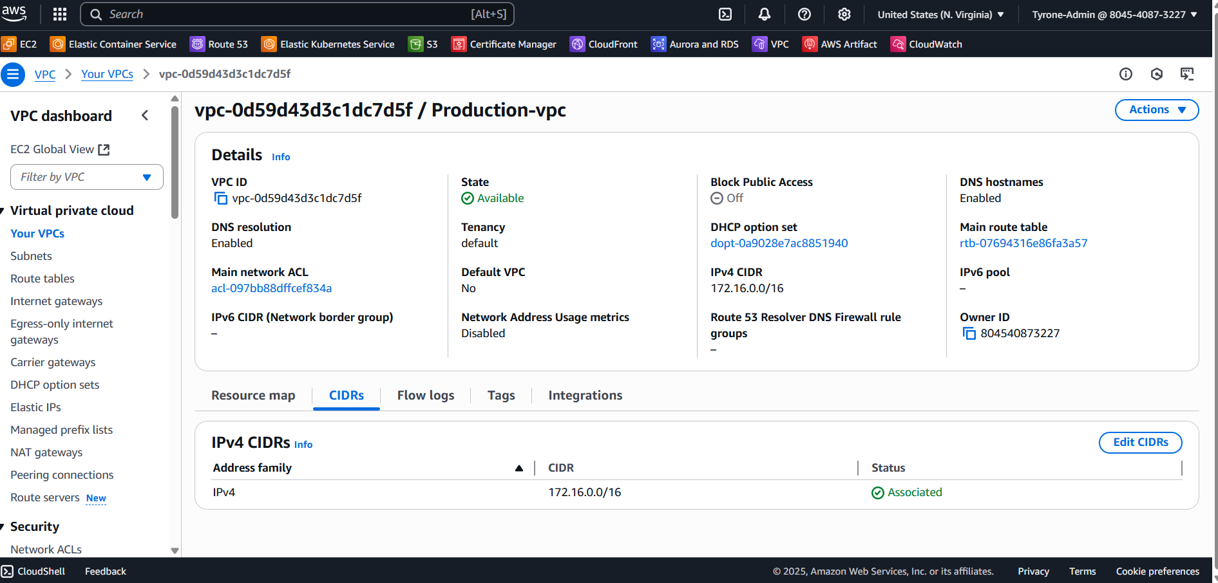The image size is (1218, 583).
Task: Switch to the Tags tab
Action: point(500,395)
